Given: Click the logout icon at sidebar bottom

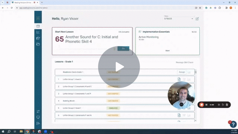Looking at the screenshot, I should 38,123.
